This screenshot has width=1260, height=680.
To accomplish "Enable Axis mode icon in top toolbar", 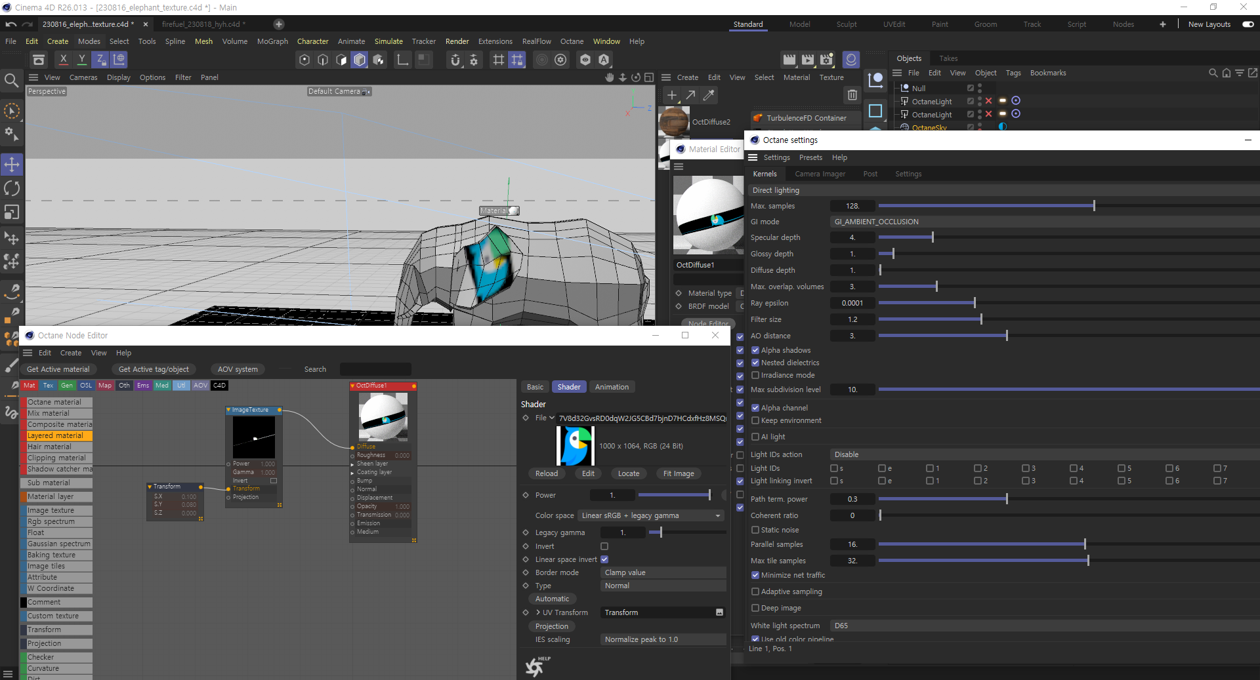I will coord(403,60).
